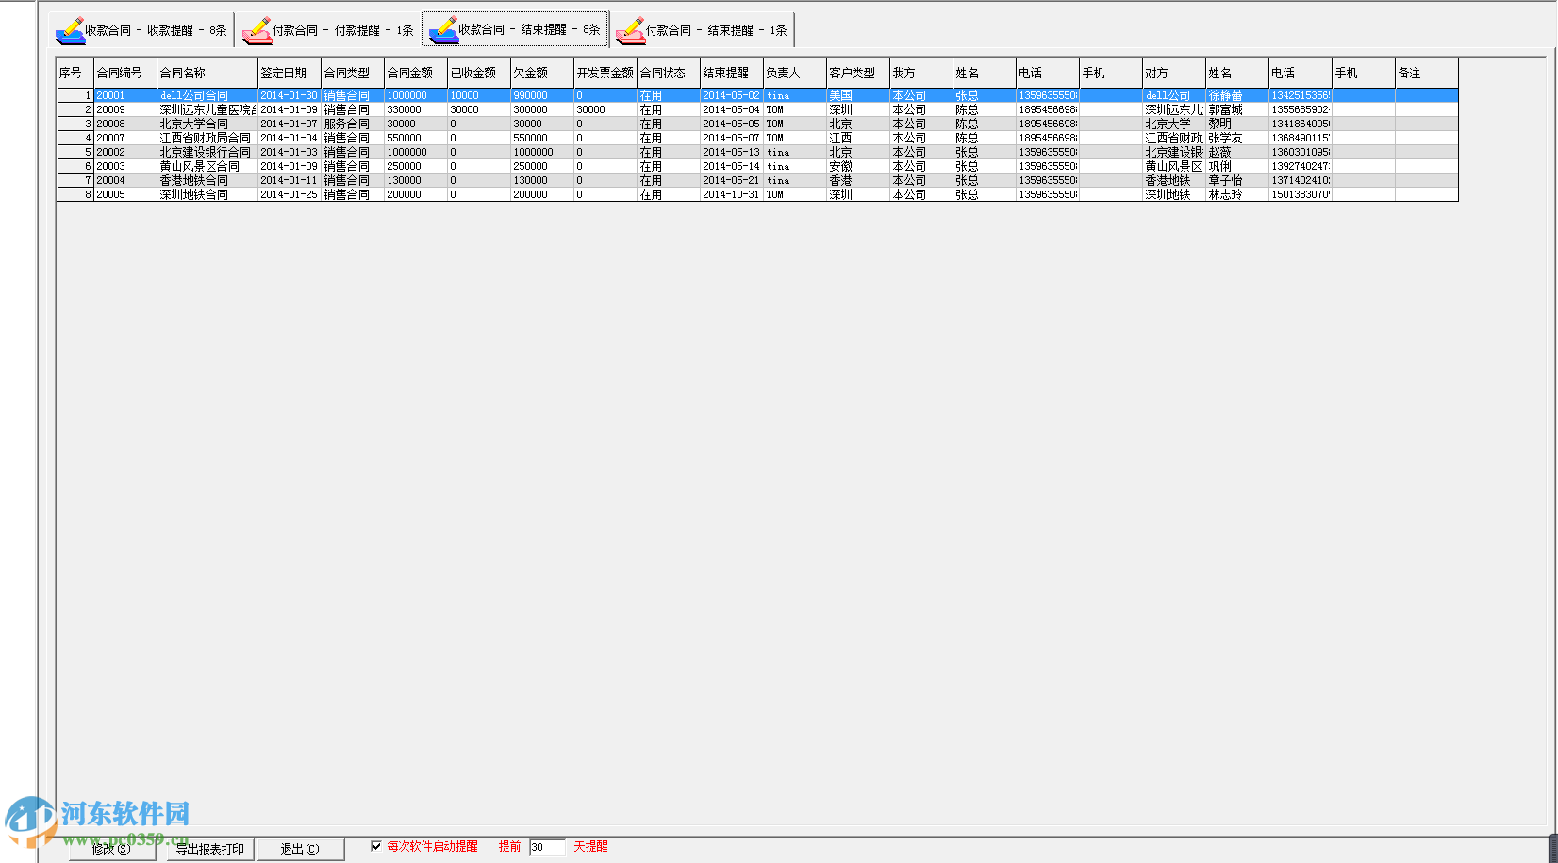
Task: Switch to 收款合同 - 收款提醒 tab
Action: 141,29
